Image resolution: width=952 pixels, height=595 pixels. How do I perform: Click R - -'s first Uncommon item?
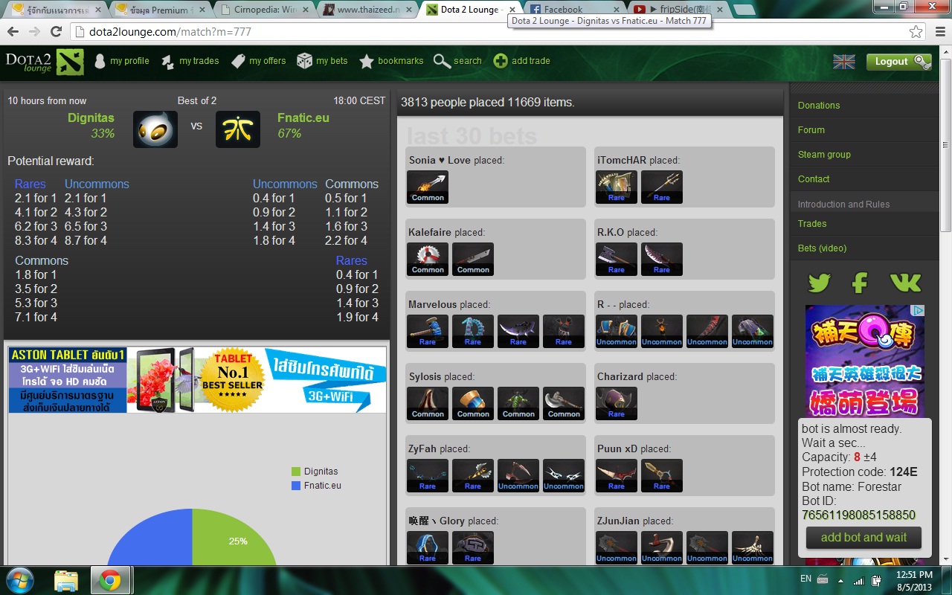(617, 331)
